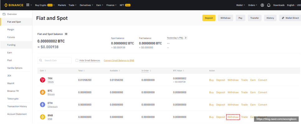This screenshot has width=301, height=124.
Task: Change language from English
Action: (291, 5)
